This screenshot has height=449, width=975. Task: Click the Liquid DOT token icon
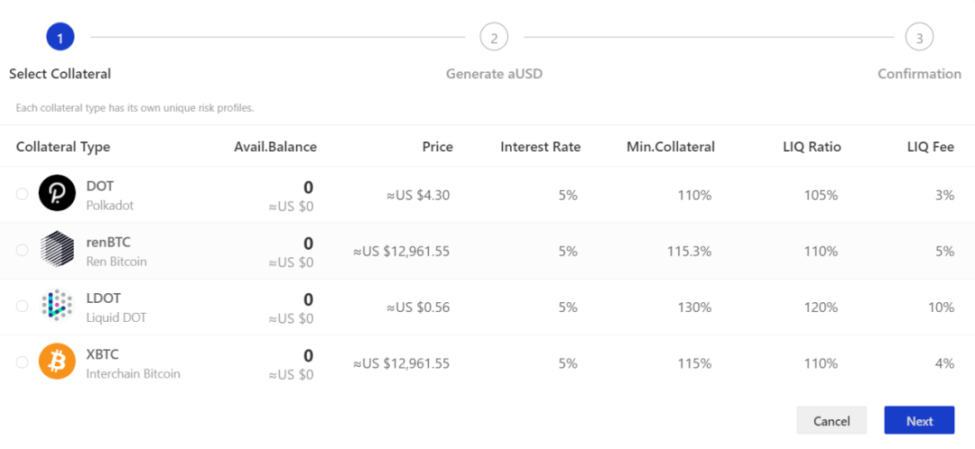click(x=57, y=306)
